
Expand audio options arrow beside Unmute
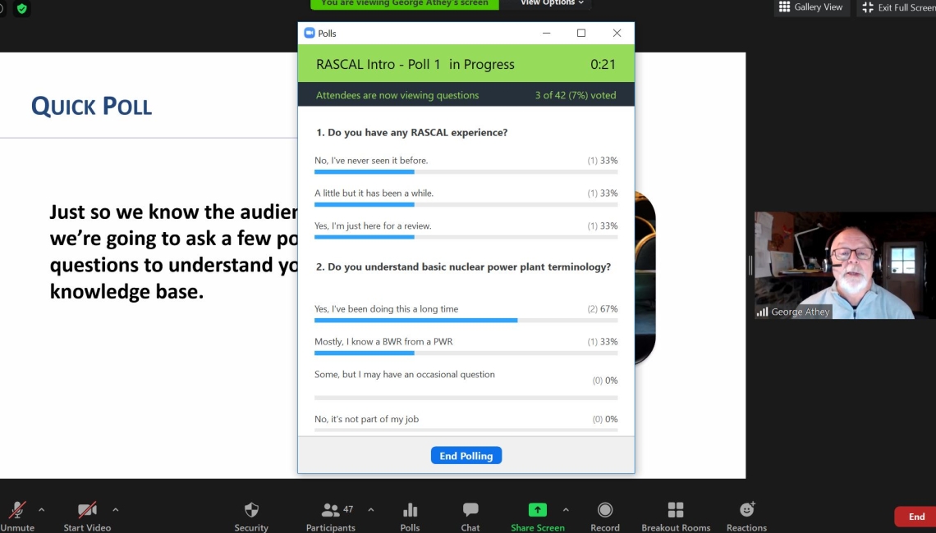point(42,509)
